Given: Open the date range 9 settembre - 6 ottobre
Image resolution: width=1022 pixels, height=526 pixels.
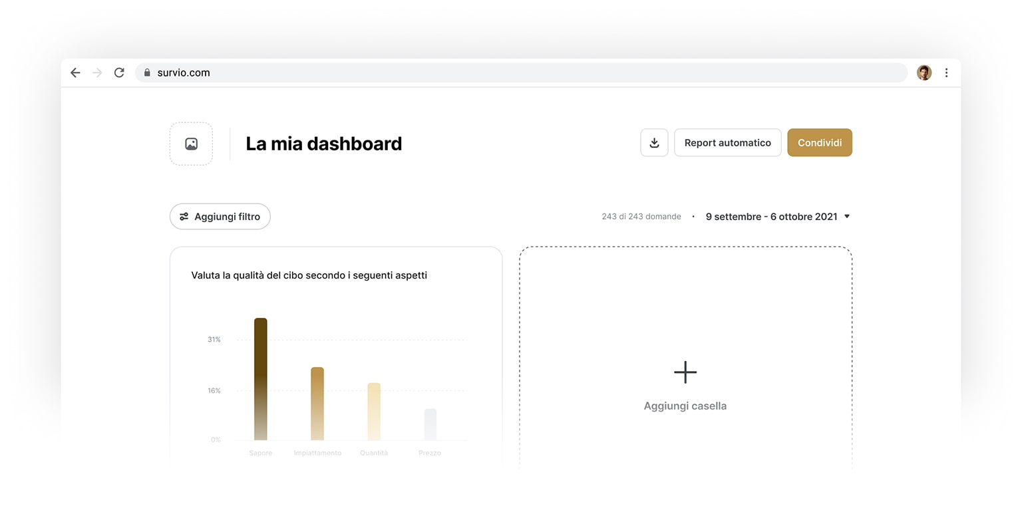Looking at the screenshot, I should pos(772,216).
